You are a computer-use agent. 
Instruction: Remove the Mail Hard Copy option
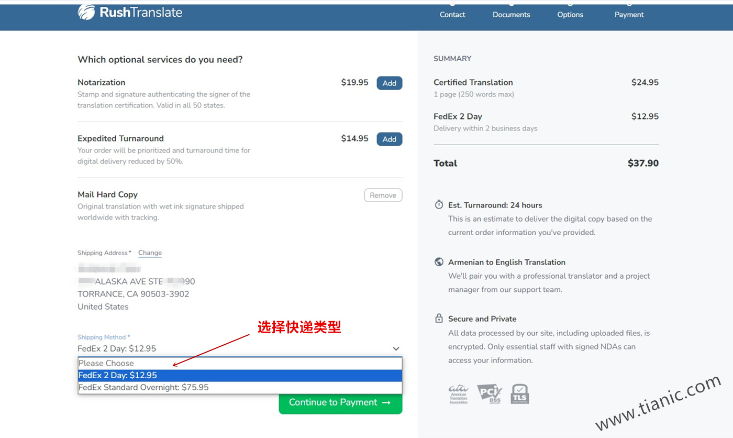click(x=383, y=195)
